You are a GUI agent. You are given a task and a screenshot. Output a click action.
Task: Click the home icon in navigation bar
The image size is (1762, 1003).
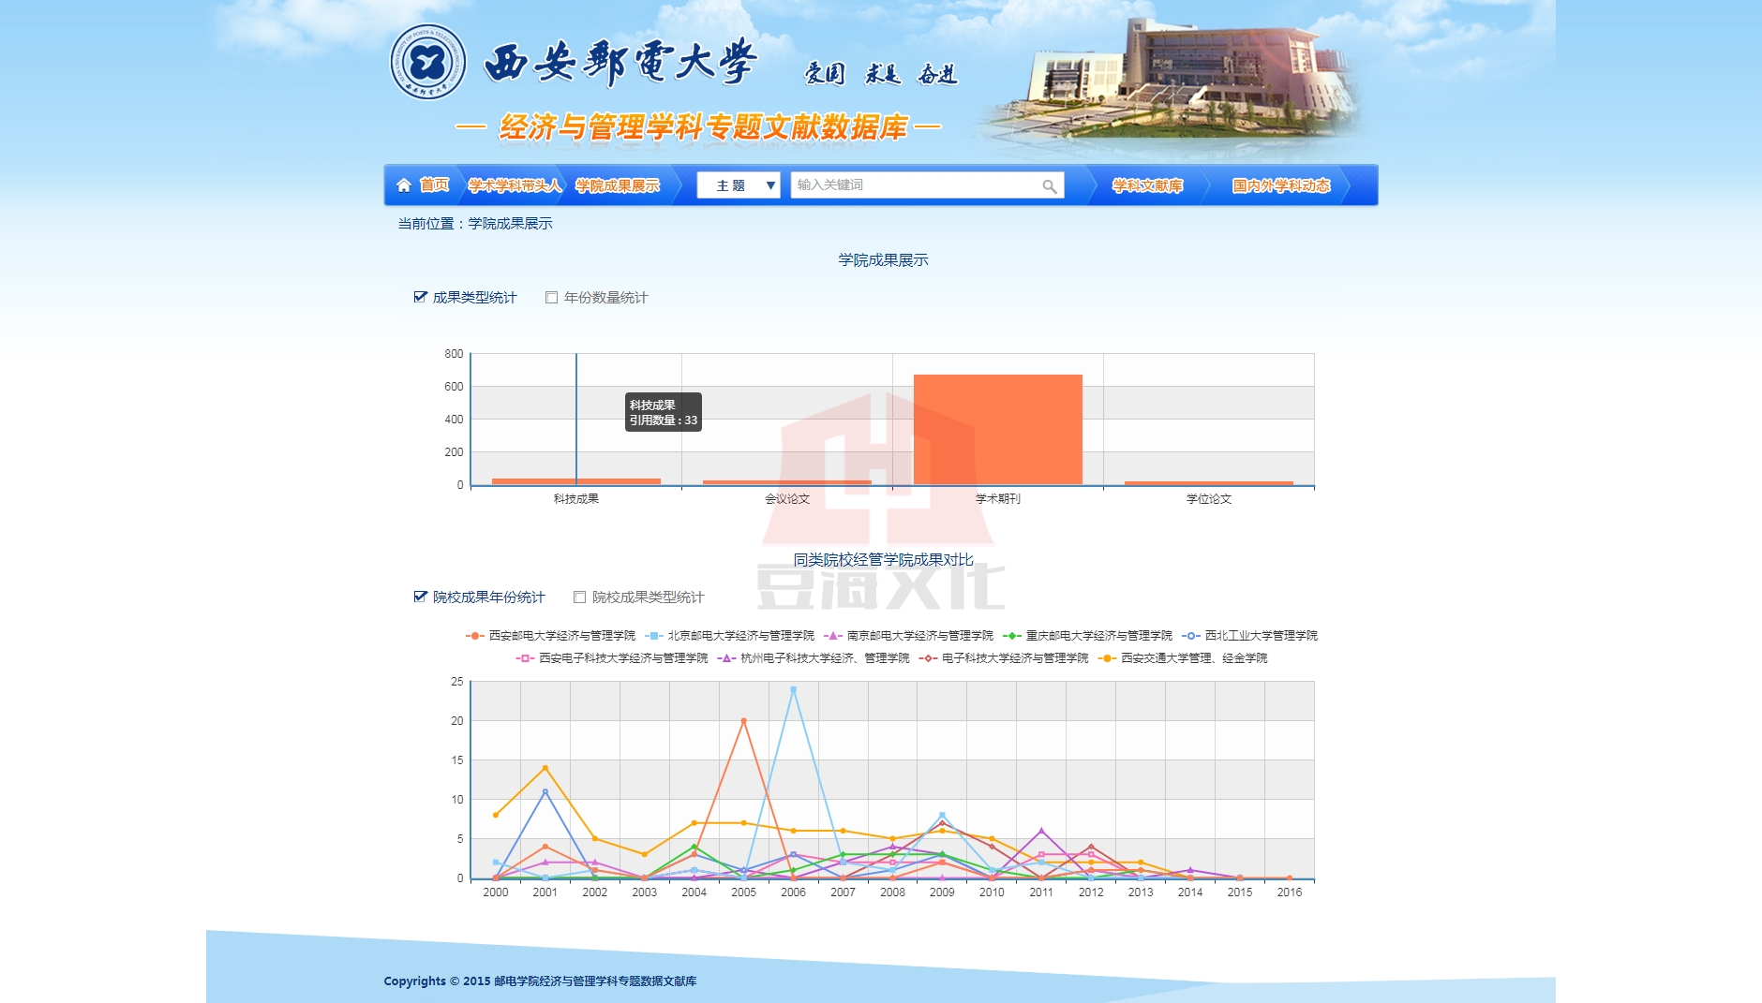click(404, 185)
